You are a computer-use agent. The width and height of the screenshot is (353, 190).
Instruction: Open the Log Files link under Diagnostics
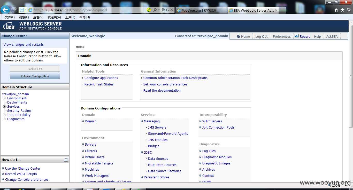[x=209, y=151]
